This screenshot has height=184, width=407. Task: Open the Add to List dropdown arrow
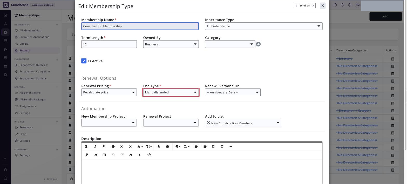(x=278, y=123)
